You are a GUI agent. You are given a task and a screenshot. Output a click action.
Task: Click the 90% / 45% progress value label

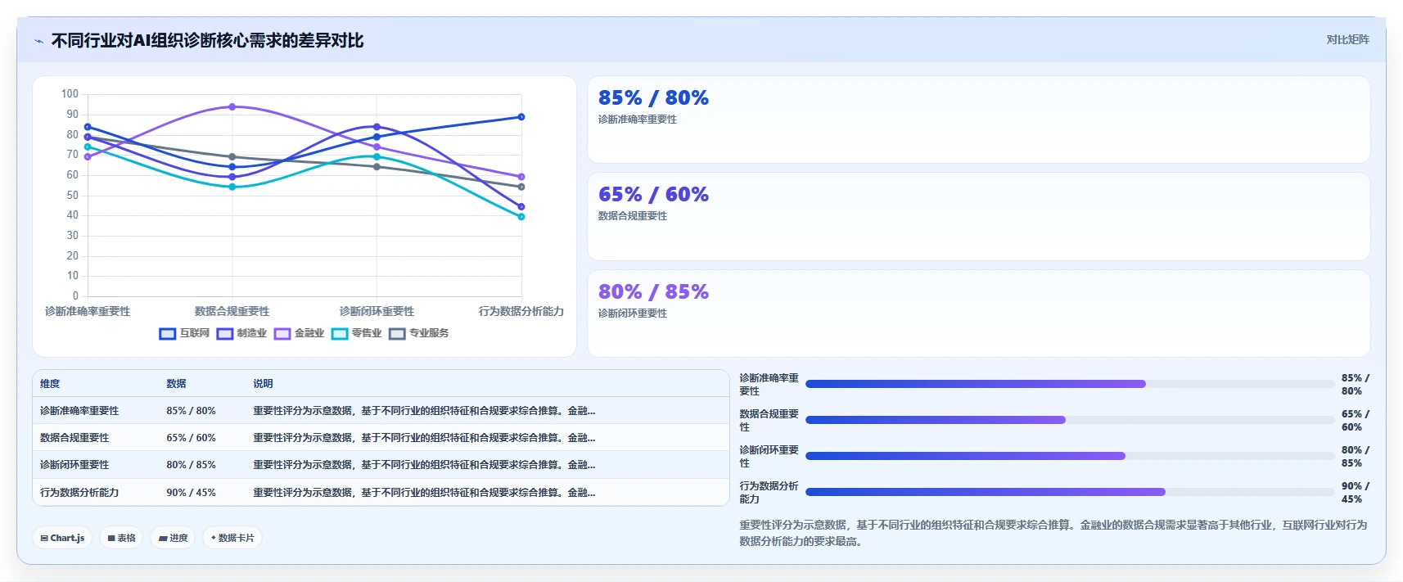[1355, 493]
